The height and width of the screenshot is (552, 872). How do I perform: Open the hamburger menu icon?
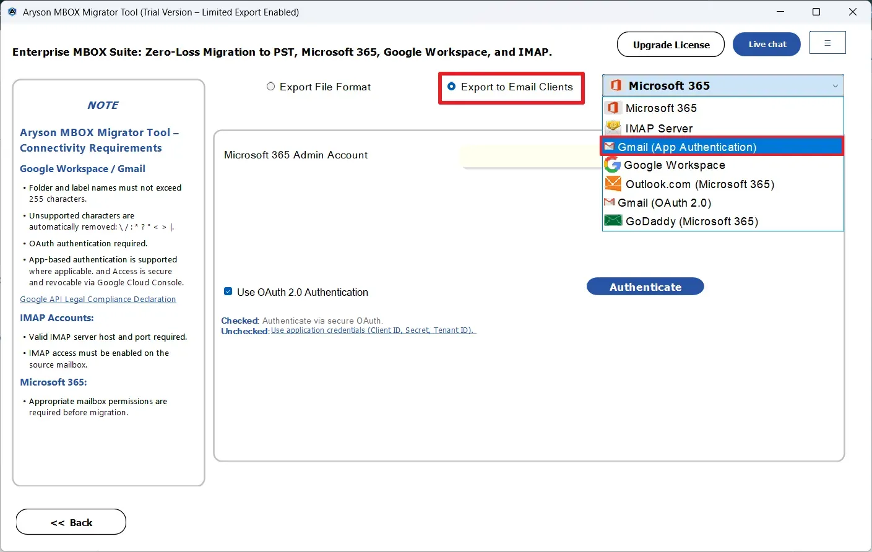pyautogui.click(x=827, y=43)
